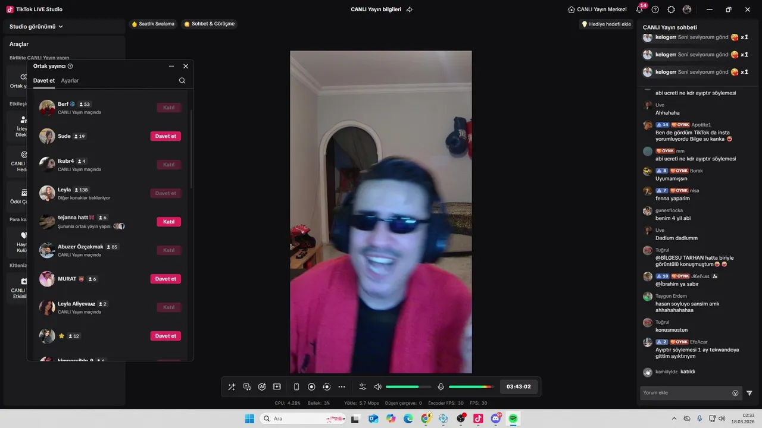The height and width of the screenshot is (428, 762).
Task: Open the emoji picker in comment box
Action: pos(735,393)
